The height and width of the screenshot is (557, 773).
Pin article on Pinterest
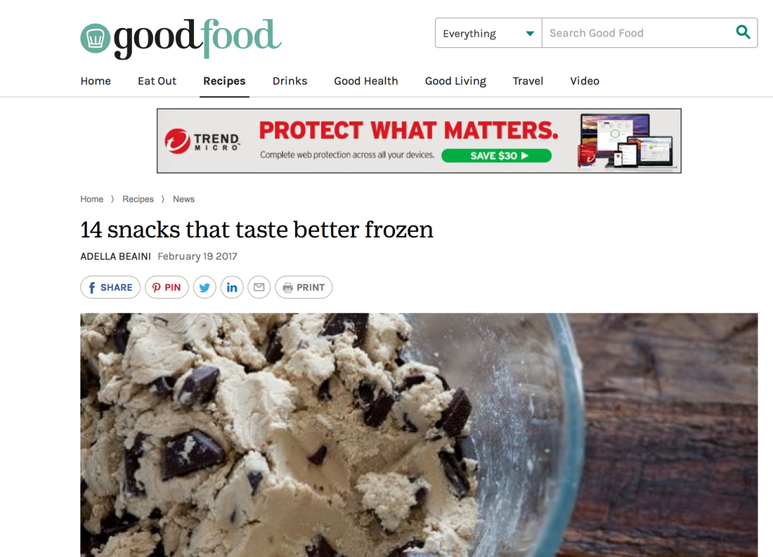167,287
